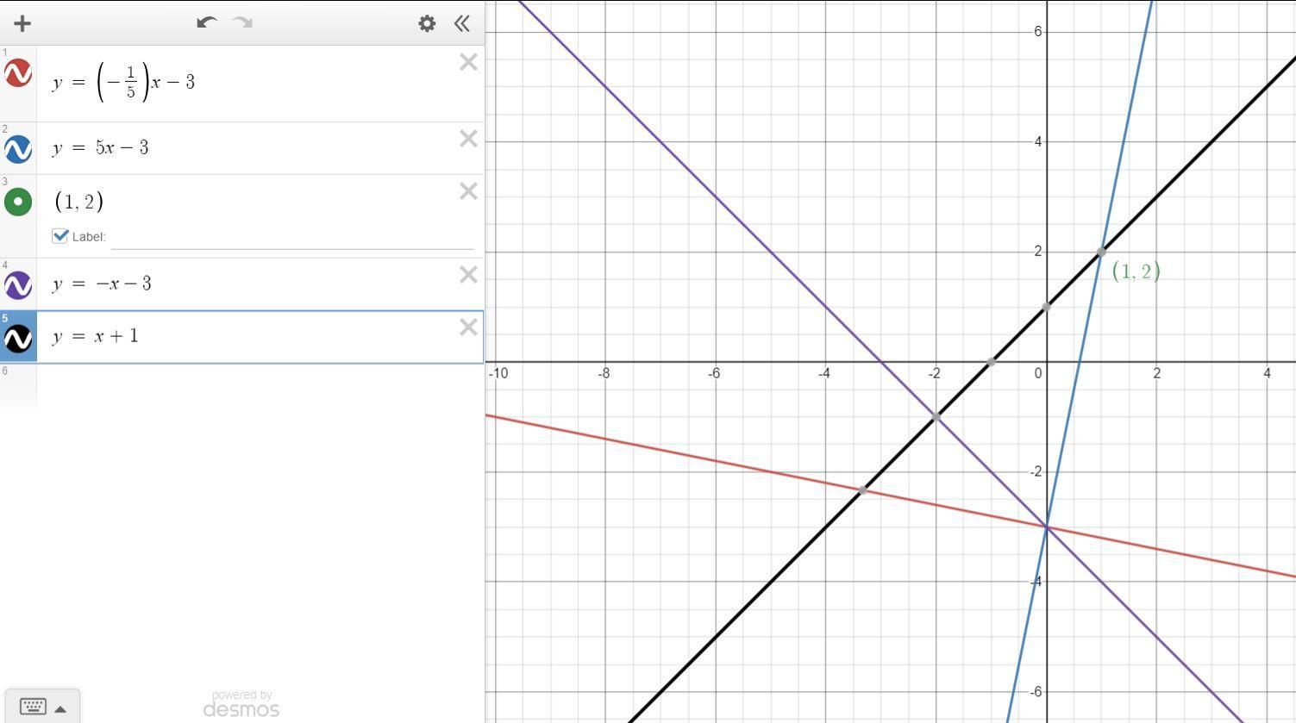Toggle visibility of the red line y=(-1/5)x-3
Screen dimensions: 1296x723
18,73
